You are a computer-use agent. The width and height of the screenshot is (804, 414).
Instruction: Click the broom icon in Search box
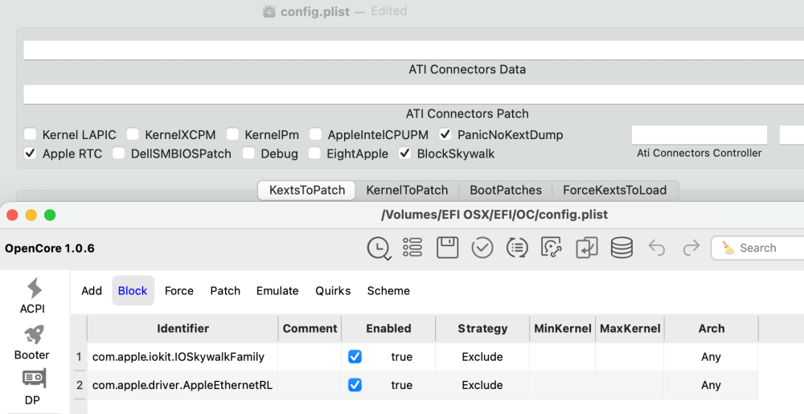728,248
